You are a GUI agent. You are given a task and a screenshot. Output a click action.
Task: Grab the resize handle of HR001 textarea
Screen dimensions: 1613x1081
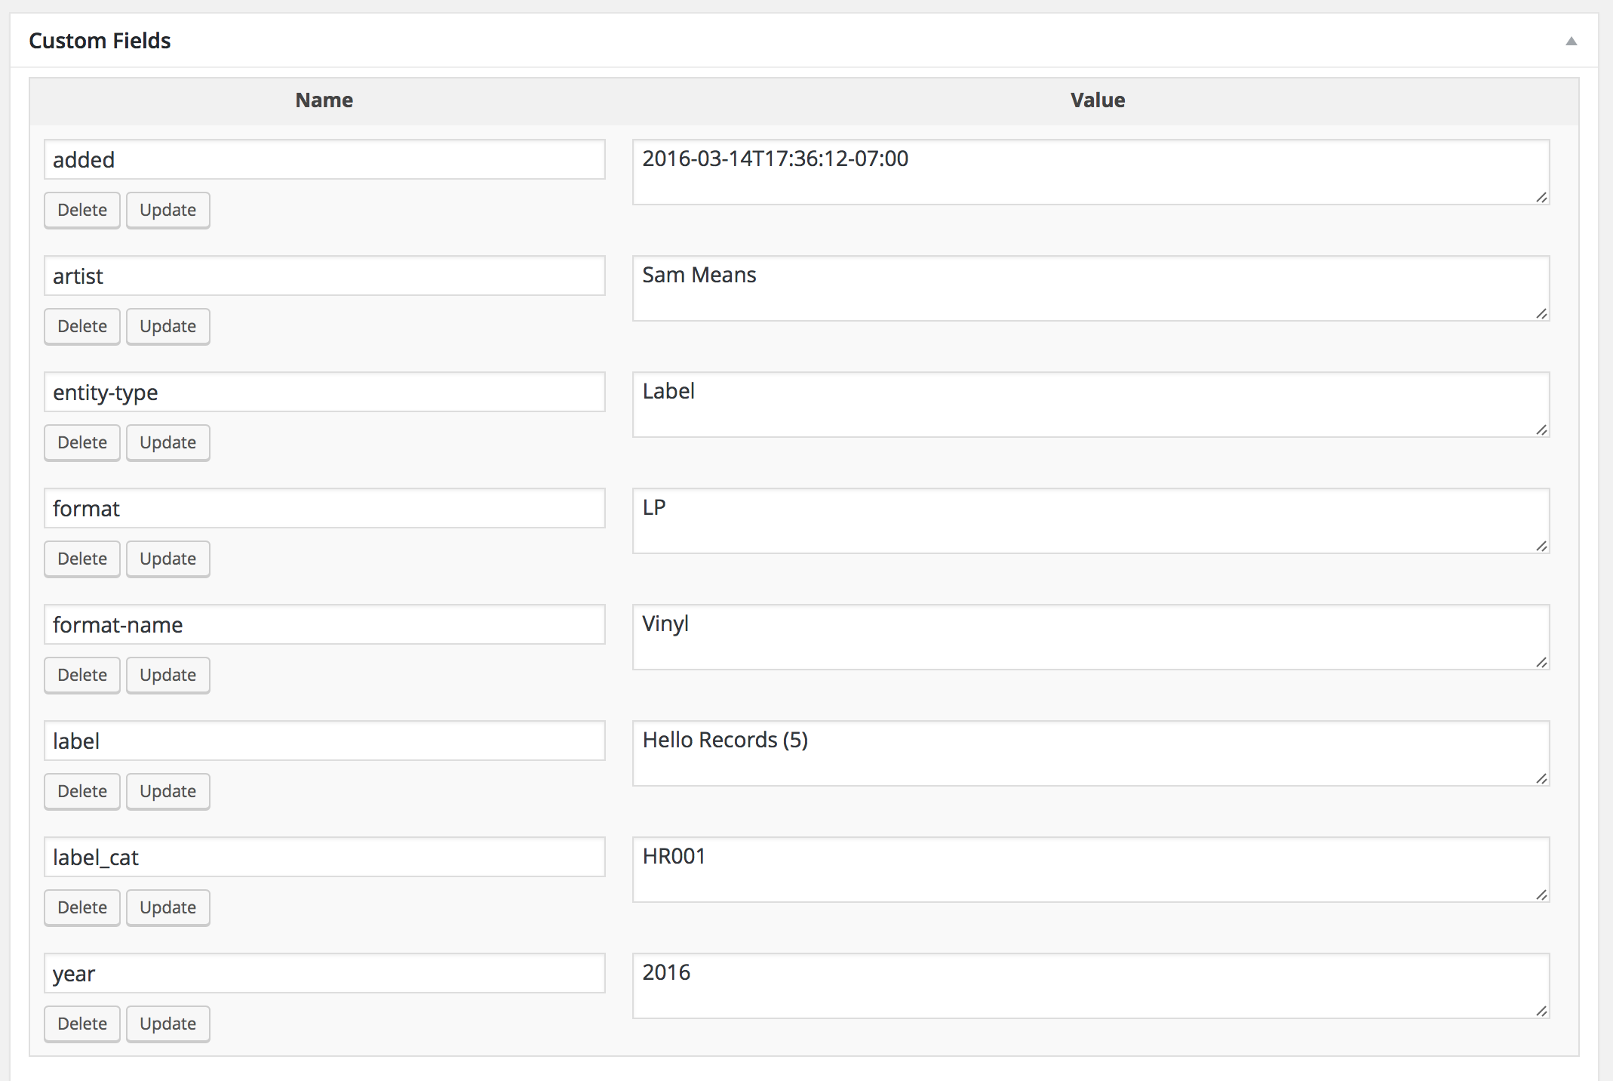coord(1541,895)
